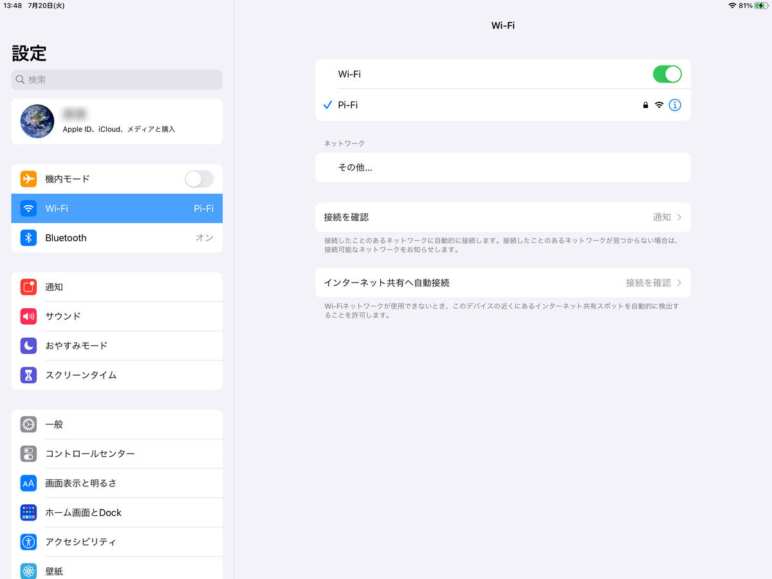The height and width of the screenshot is (579, 772).
Task: Tap the オン value beside Bluetooth
Action: 205,238
